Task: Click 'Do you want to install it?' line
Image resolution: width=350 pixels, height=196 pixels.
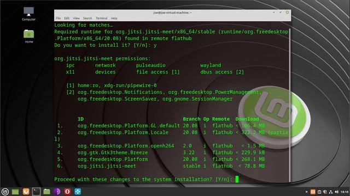Action: click(106, 45)
